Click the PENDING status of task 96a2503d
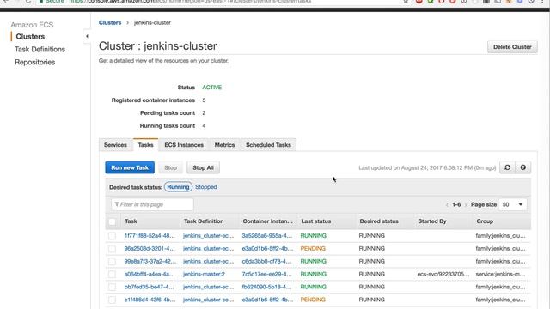The width and height of the screenshot is (550, 309). click(x=313, y=248)
